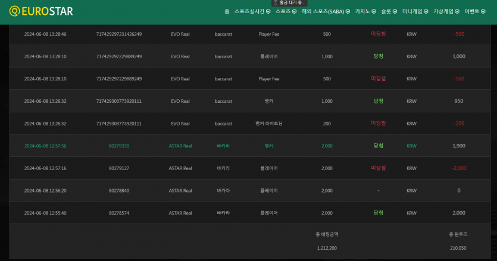Viewport: 497px width, 261px height.
Task: Click the 당첨 status in row 80278574
Action: tap(378, 213)
